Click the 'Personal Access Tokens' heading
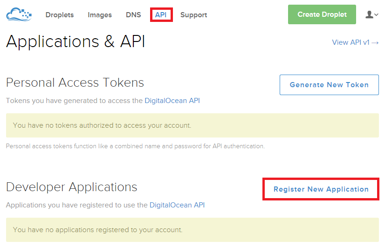The image size is (385, 248). click(75, 83)
